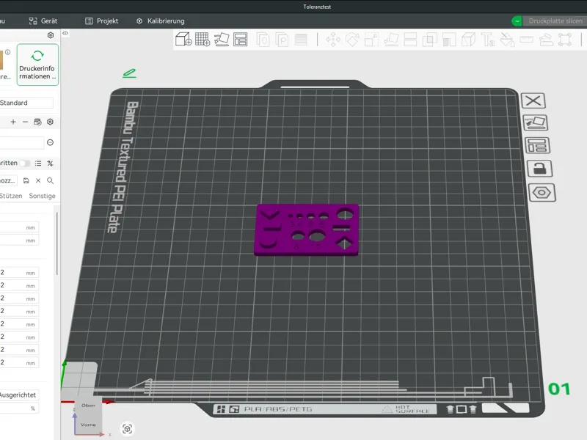The height and width of the screenshot is (440, 587).
Task: Open plate settings with the hexagon icon
Action: click(x=542, y=193)
